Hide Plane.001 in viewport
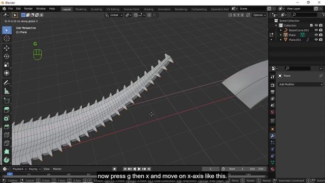Image resolution: width=325 pixels, height=183 pixels. pos(316,40)
